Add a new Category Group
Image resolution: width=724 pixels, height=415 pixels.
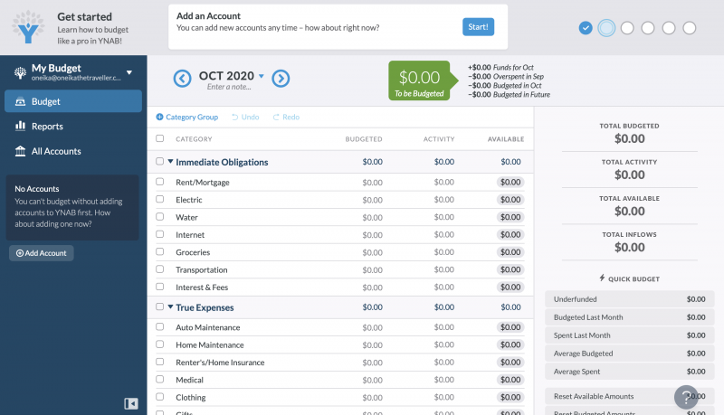(187, 118)
